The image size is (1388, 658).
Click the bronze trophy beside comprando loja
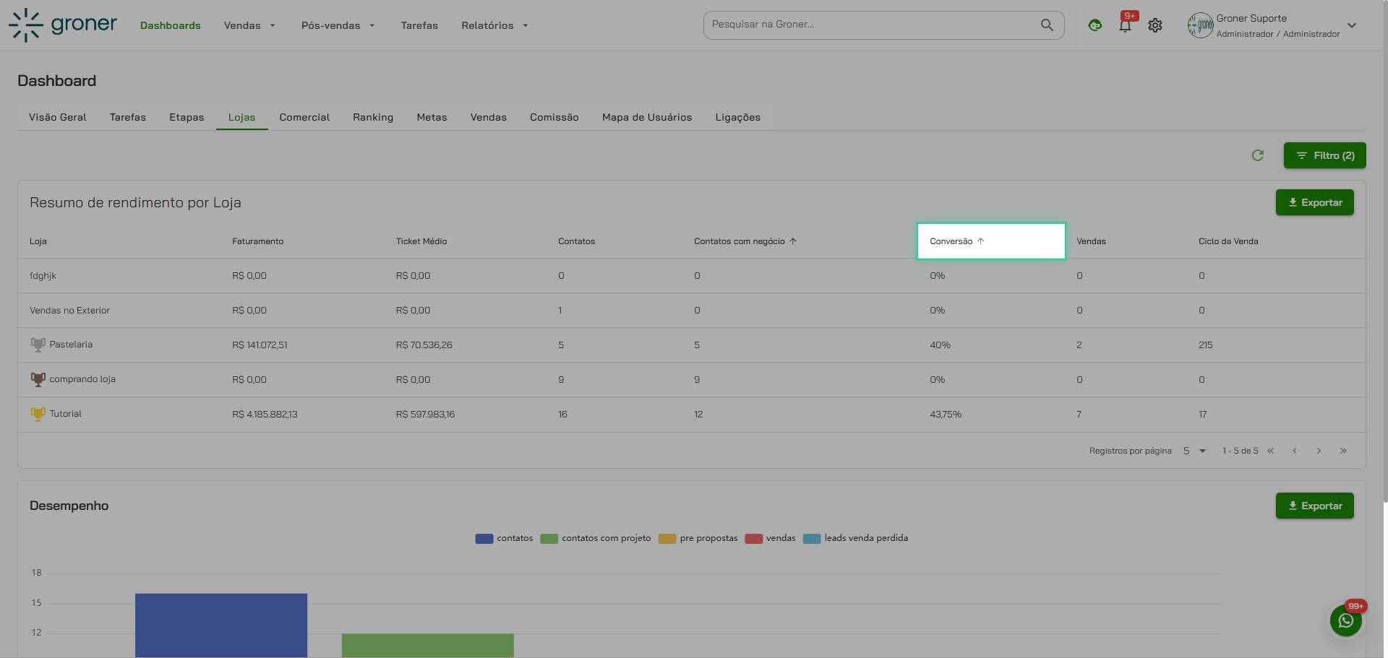[38, 379]
